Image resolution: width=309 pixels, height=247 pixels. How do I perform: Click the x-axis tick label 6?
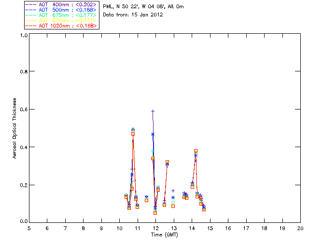[x=47, y=228]
